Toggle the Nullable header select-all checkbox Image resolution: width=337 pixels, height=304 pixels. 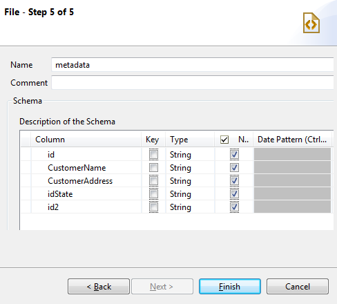tap(224, 140)
